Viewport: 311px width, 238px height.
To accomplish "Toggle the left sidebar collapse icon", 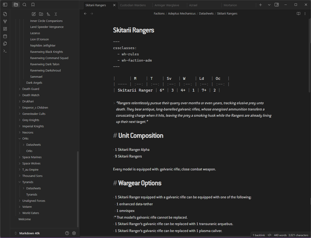I will [x=5, y=5].
